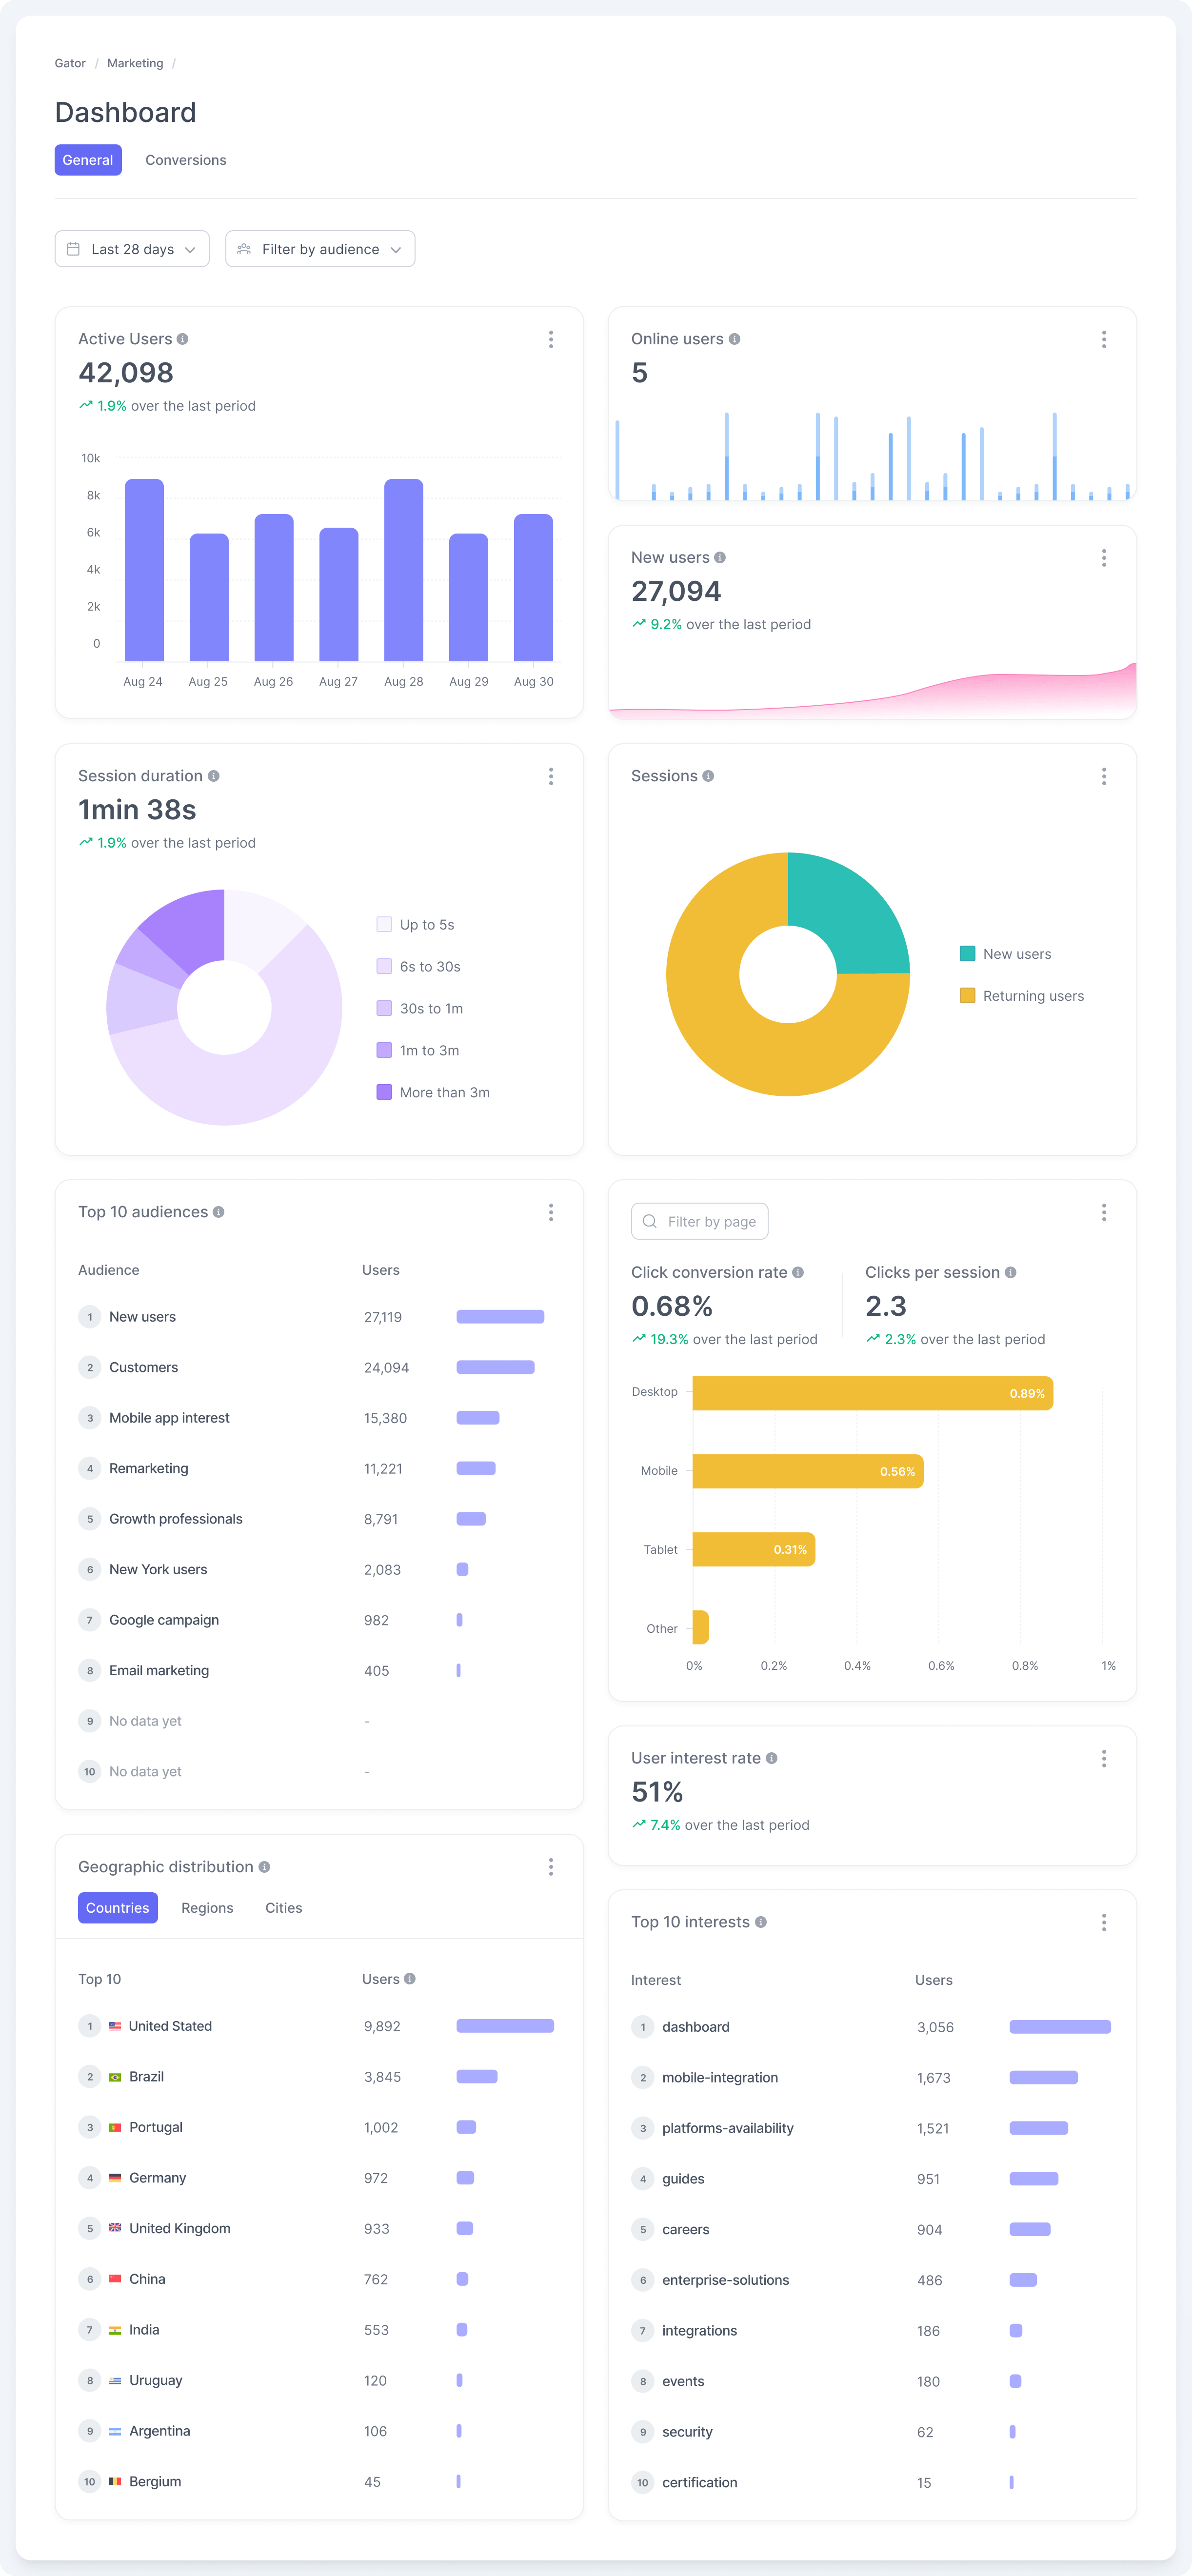Click info icon beside Online users
Image resolution: width=1192 pixels, height=2576 pixels.
pos(734,339)
